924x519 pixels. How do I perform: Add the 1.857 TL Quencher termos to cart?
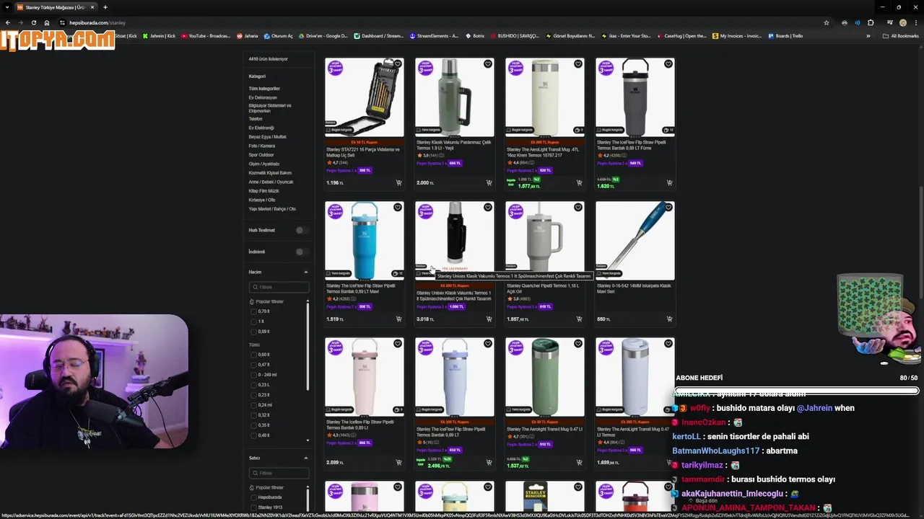point(579,319)
